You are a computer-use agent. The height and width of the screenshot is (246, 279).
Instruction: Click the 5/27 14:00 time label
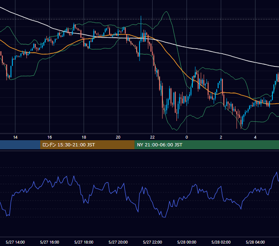15,242
